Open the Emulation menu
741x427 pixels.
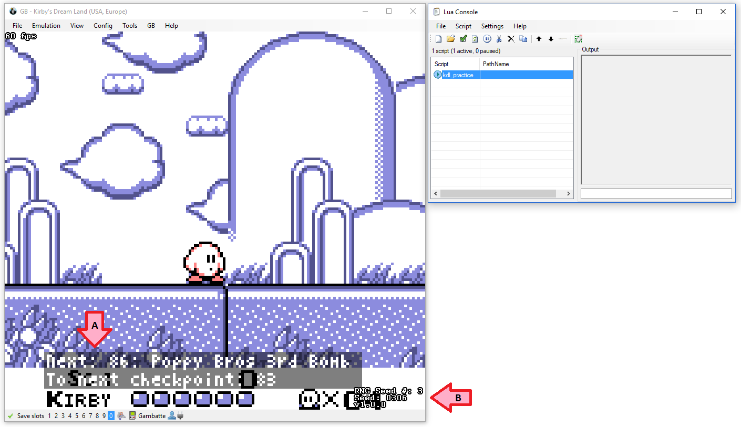click(x=46, y=26)
